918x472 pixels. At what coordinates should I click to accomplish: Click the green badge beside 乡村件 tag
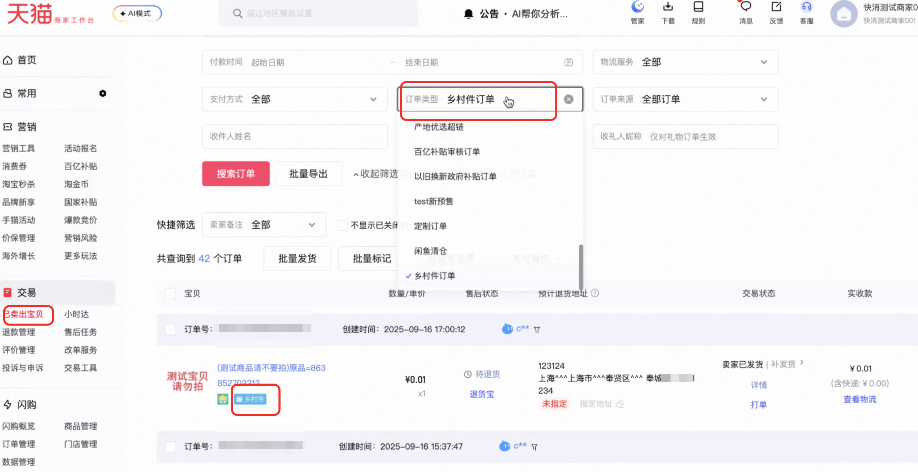point(223,399)
